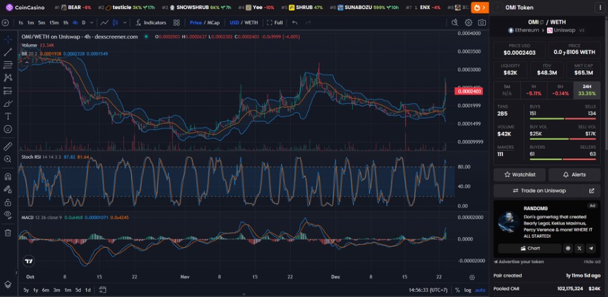
Task: Open price Alerts
Action: tap(574, 175)
